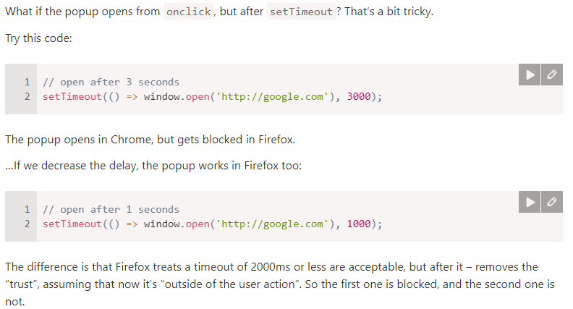Click the '// open after 3 seconds' comment

point(111,82)
